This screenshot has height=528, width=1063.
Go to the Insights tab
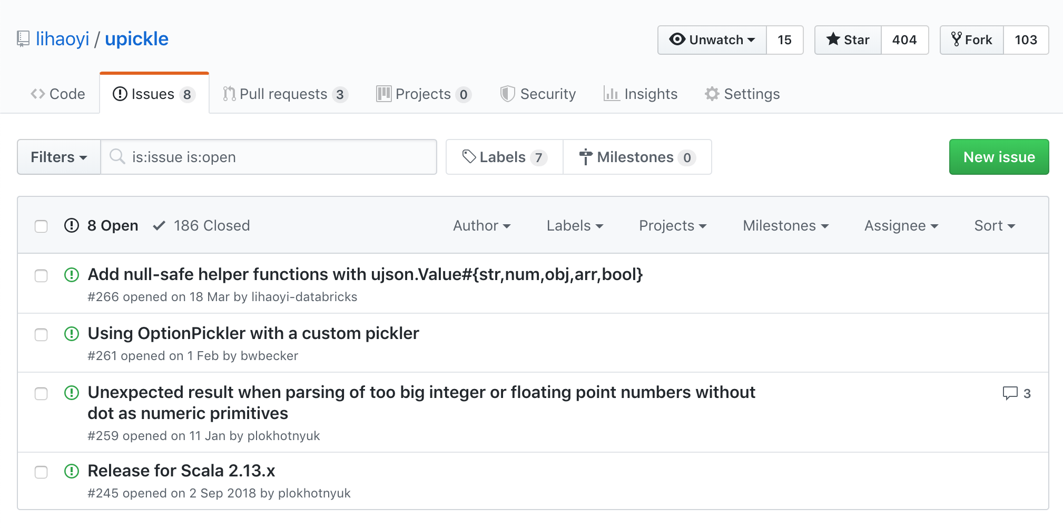(x=641, y=94)
